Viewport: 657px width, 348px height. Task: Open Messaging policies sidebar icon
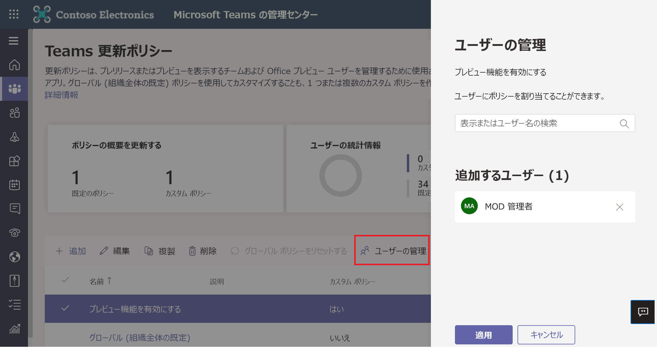pos(14,209)
